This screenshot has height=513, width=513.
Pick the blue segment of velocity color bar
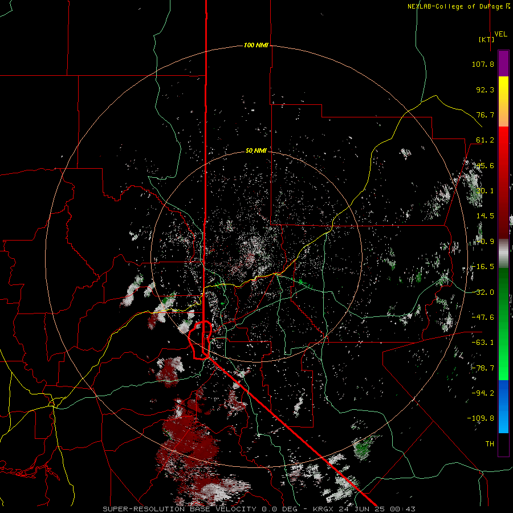point(503,406)
